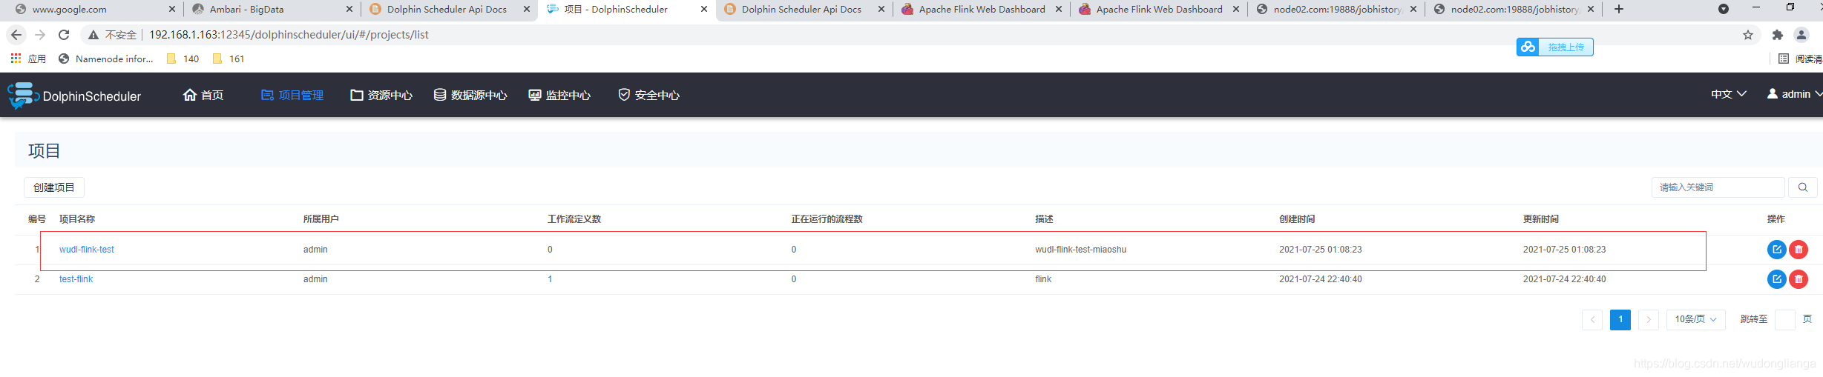1823x377 pixels.
Task: Open the browser extensions puzzle icon
Action: [1777, 35]
